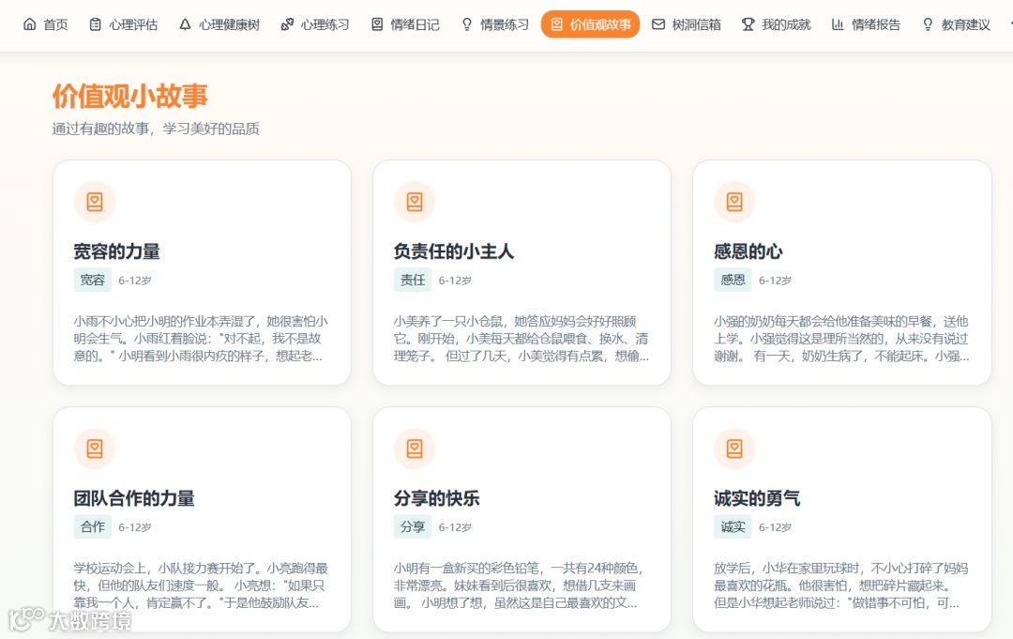Click the story icon on 分享的快乐 card
Image resolution: width=1013 pixels, height=639 pixels.
click(x=415, y=449)
